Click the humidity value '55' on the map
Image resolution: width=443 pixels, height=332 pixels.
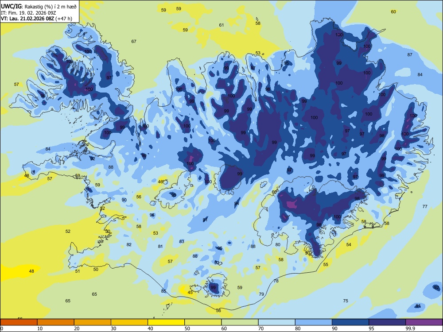tap(326, 265)
